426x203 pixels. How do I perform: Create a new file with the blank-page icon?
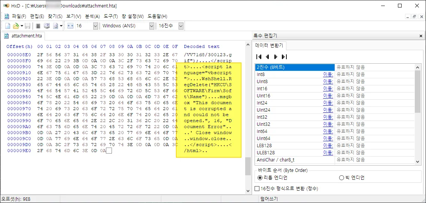point(8,26)
